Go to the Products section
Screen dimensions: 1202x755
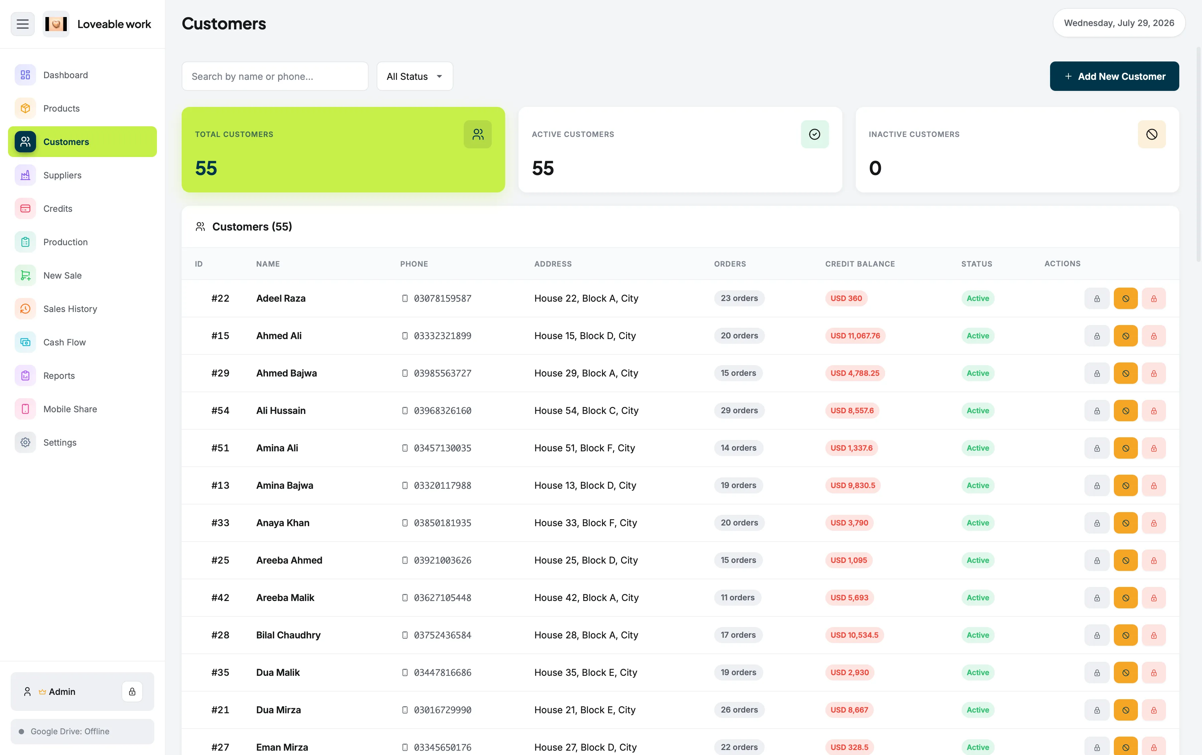click(82, 108)
